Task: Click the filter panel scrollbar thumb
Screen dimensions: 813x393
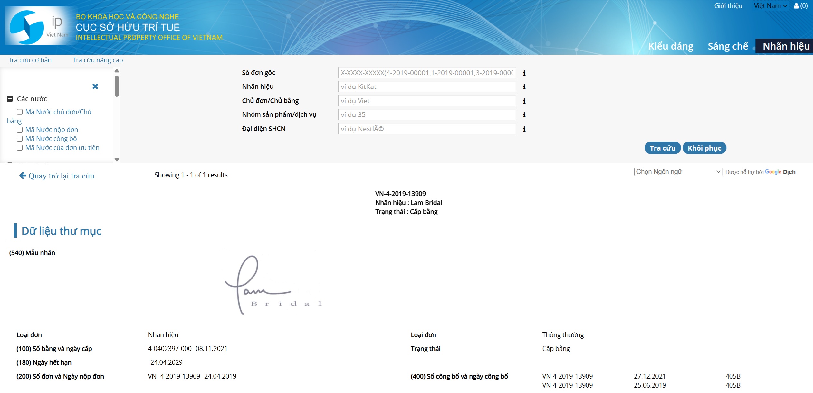Action: point(117,86)
